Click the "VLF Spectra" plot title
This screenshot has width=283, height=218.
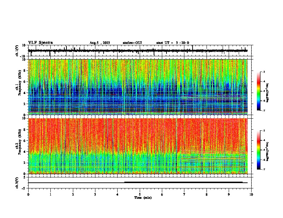(x=40, y=43)
